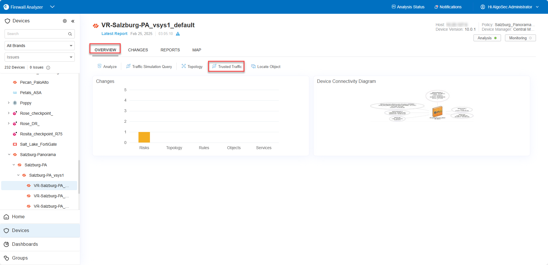Open the Issues filter dropdown

coord(40,57)
